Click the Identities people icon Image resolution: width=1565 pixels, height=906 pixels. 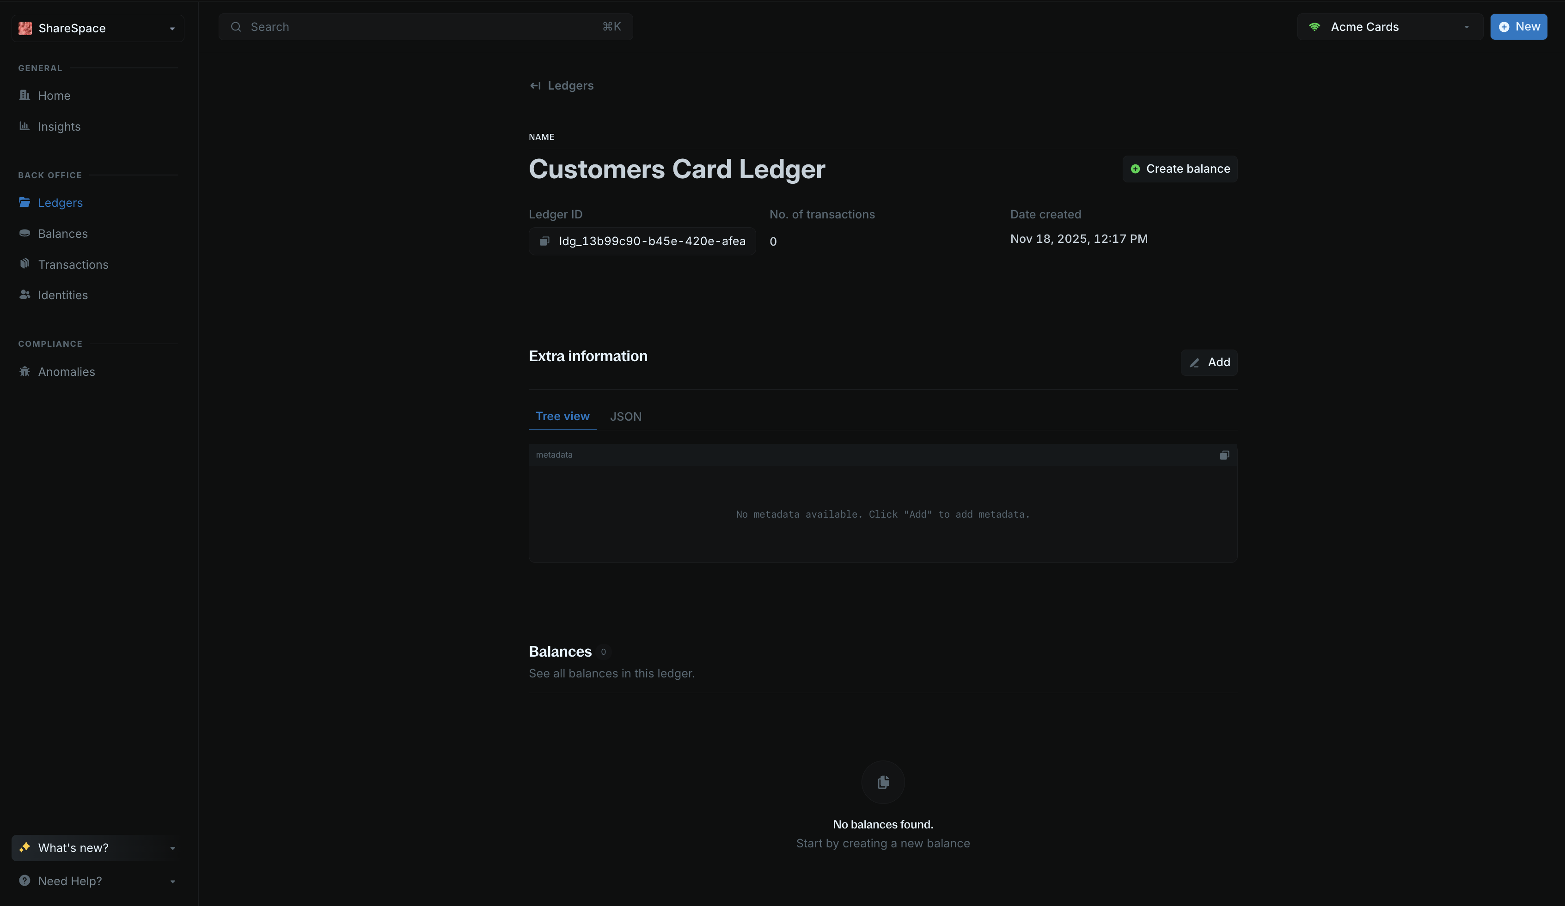[25, 295]
